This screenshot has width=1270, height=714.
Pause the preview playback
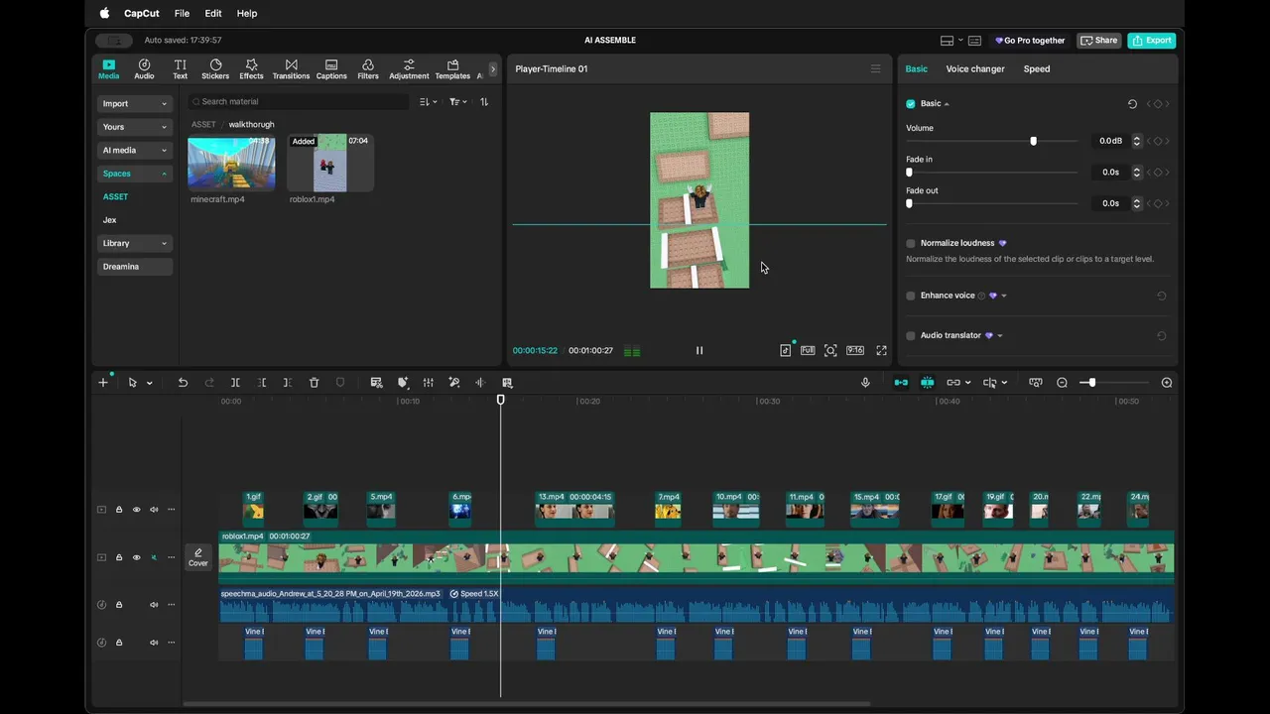click(x=699, y=350)
